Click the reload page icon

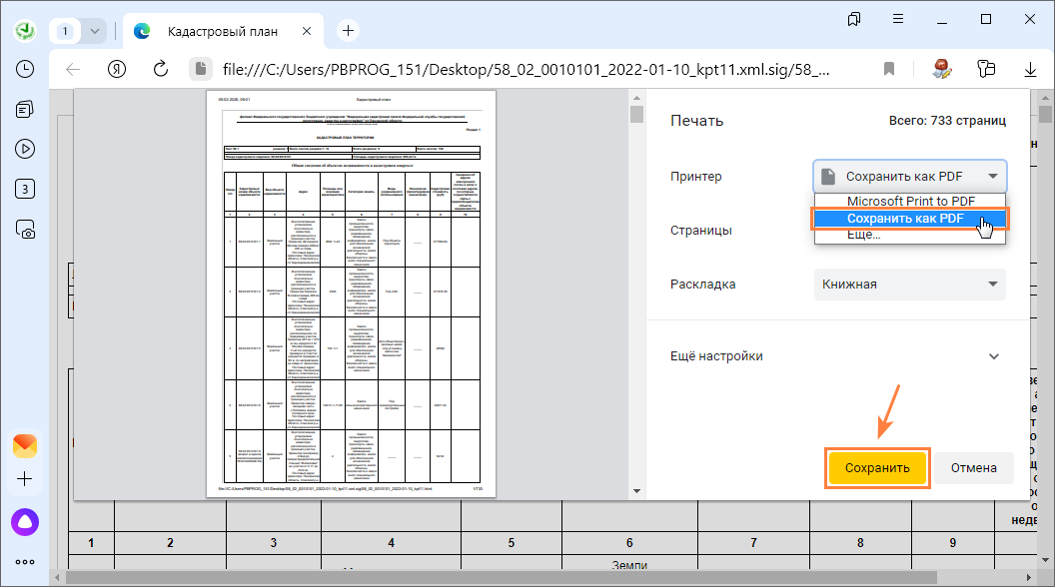(x=160, y=69)
